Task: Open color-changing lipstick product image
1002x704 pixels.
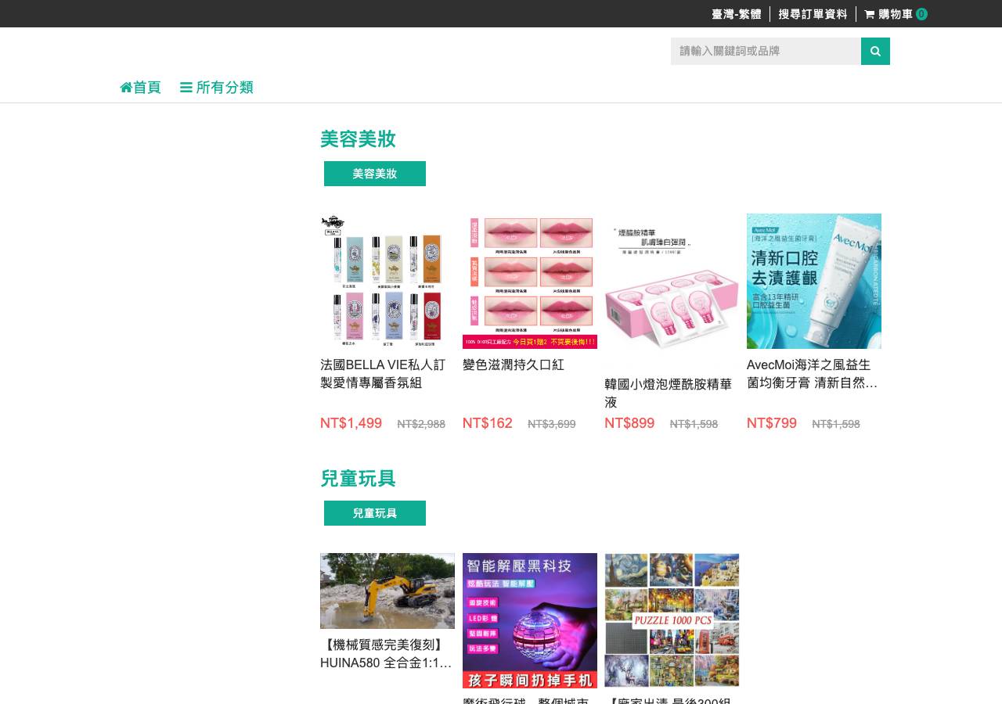Action: (530, 281)
